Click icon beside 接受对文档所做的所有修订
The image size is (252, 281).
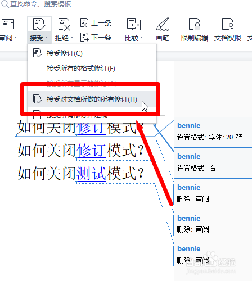coord(37,99)
